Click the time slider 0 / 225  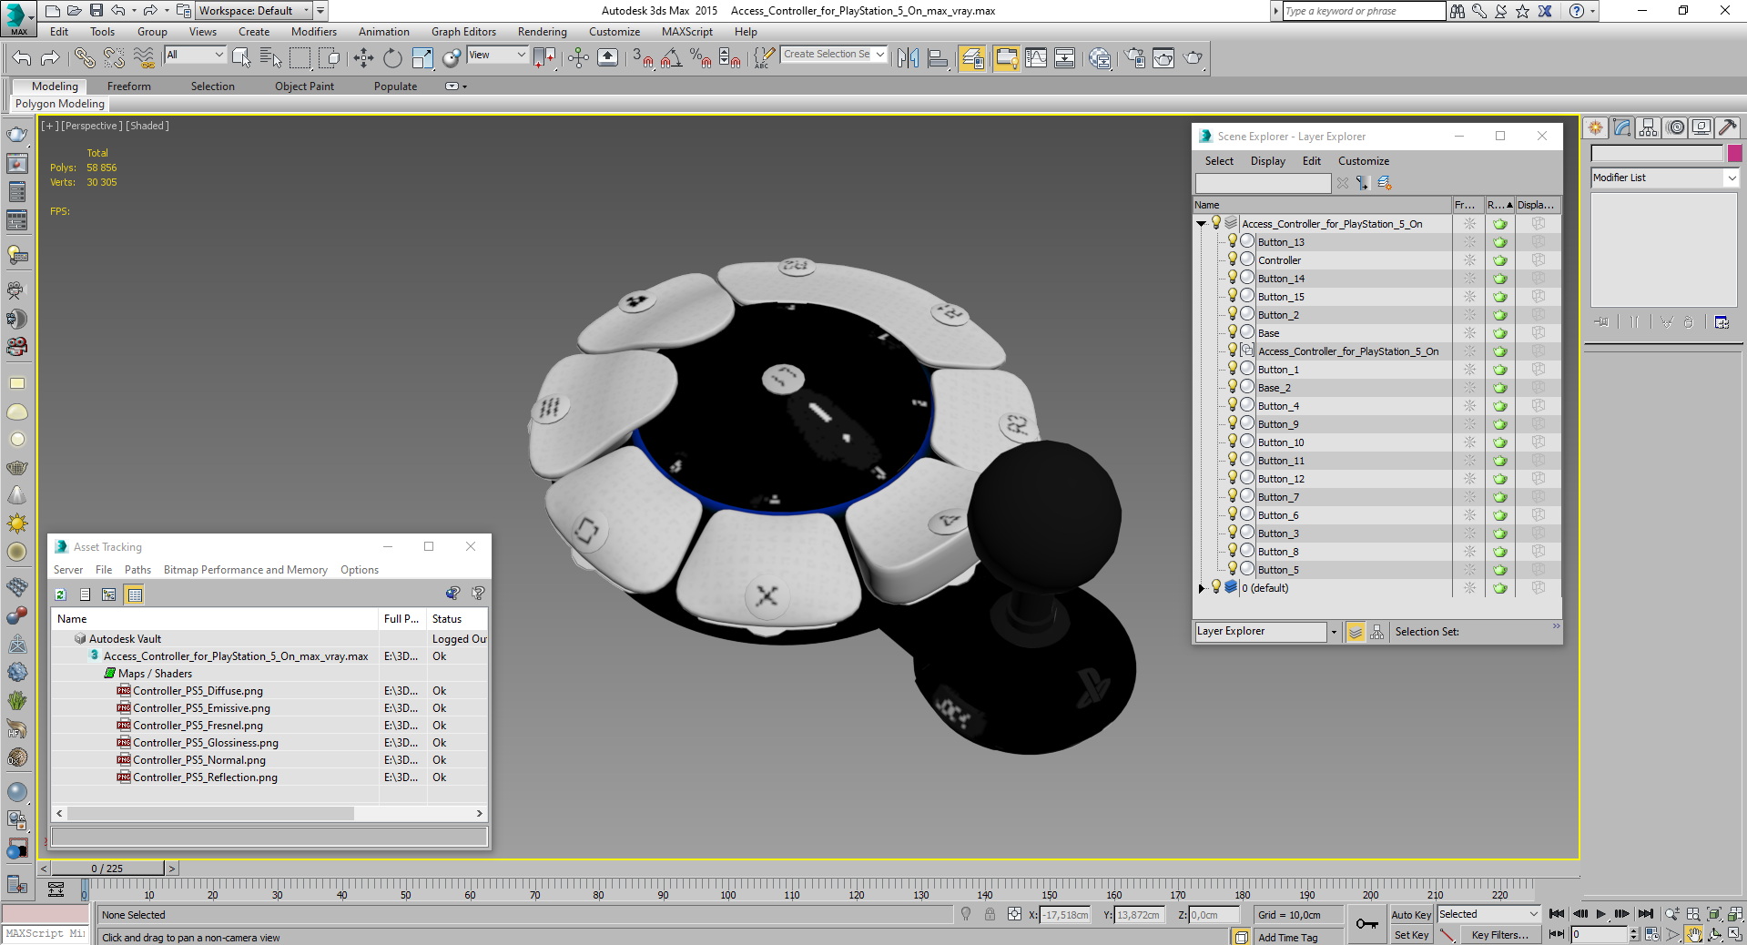point(107,869)
